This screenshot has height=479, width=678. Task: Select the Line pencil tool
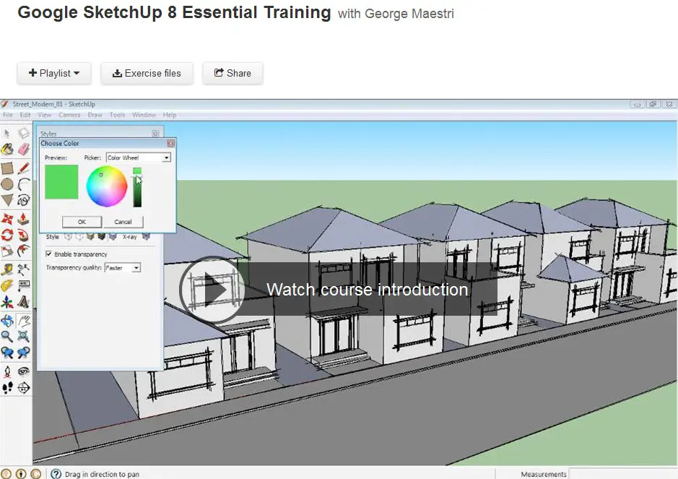tap(23, 168)
